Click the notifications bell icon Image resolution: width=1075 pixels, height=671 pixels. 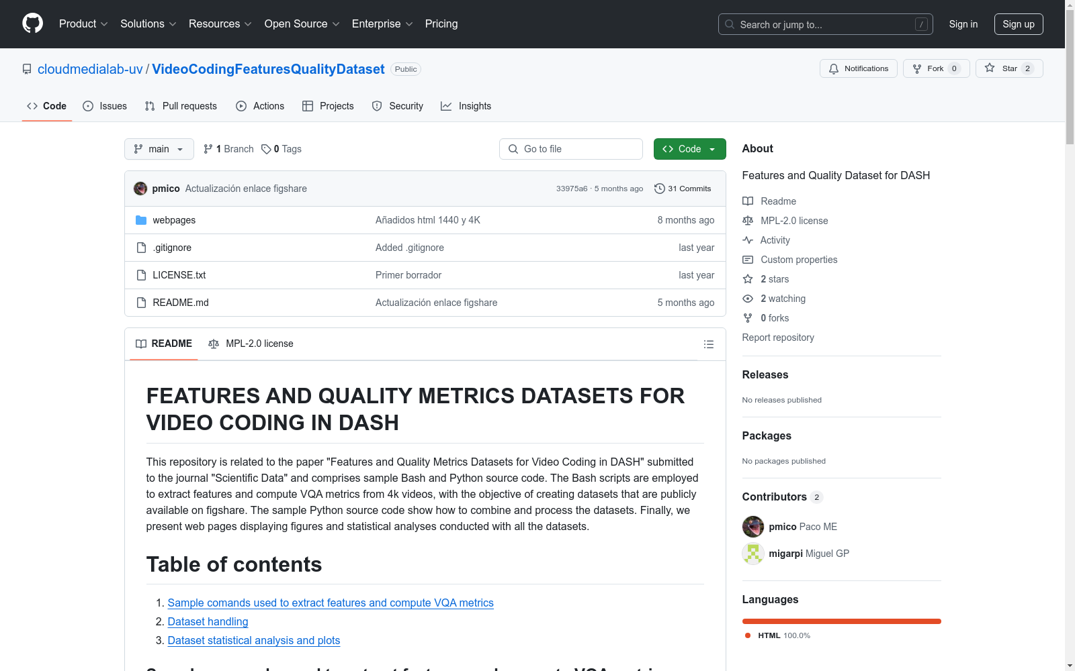(x=834, y=68)
